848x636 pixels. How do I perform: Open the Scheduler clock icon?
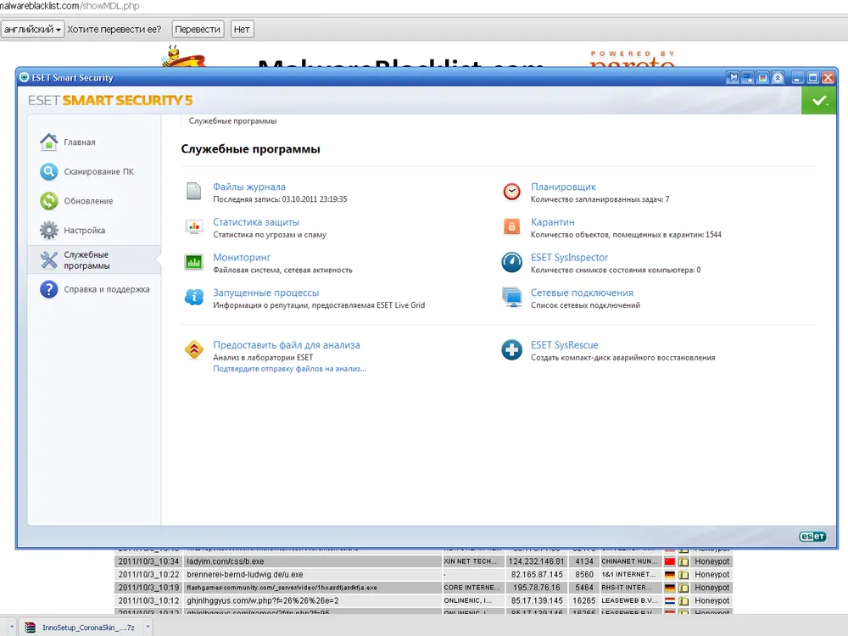point(511,192)
